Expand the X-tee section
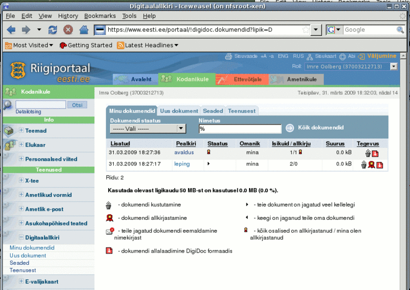 point(21,180)
